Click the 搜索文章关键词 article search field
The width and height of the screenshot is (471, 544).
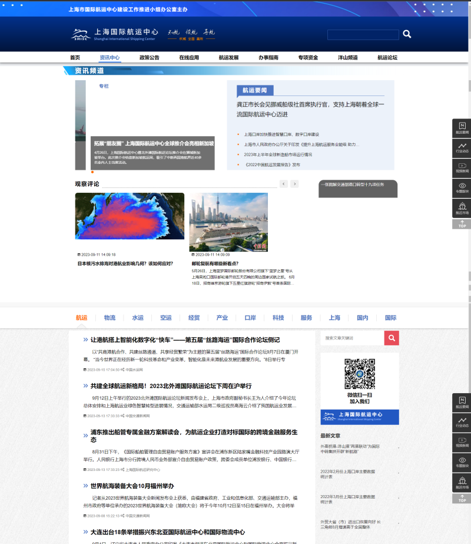[x=352, y=338]
